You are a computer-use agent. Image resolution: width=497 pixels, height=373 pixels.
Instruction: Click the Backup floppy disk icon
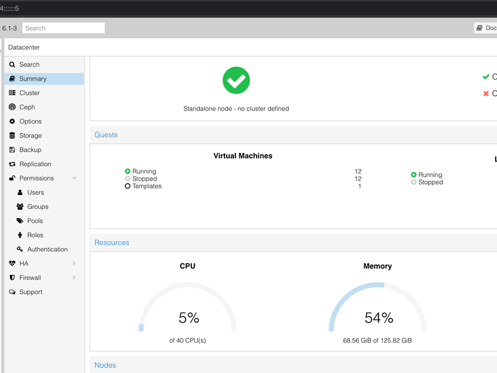pyautogui.click(x=12, y=150)
